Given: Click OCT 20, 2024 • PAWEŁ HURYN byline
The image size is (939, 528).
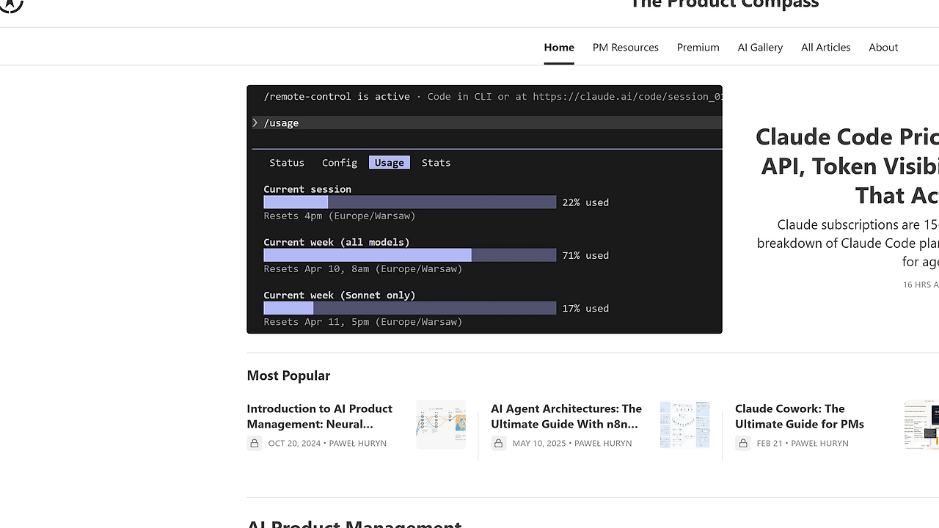Looking at the screenshot, I should pos(327,443).
